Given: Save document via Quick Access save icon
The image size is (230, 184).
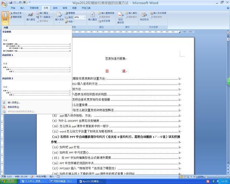Looking at the screenshot, I should point(11,2).
